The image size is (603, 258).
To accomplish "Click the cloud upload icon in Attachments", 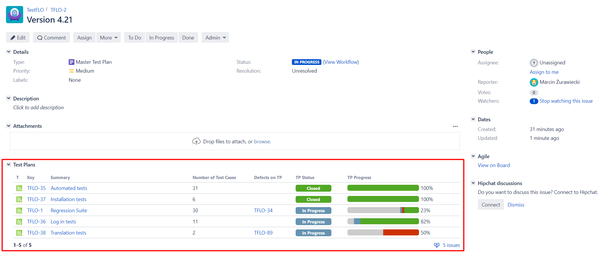I will pyautogui.click(x=196, y=141).
